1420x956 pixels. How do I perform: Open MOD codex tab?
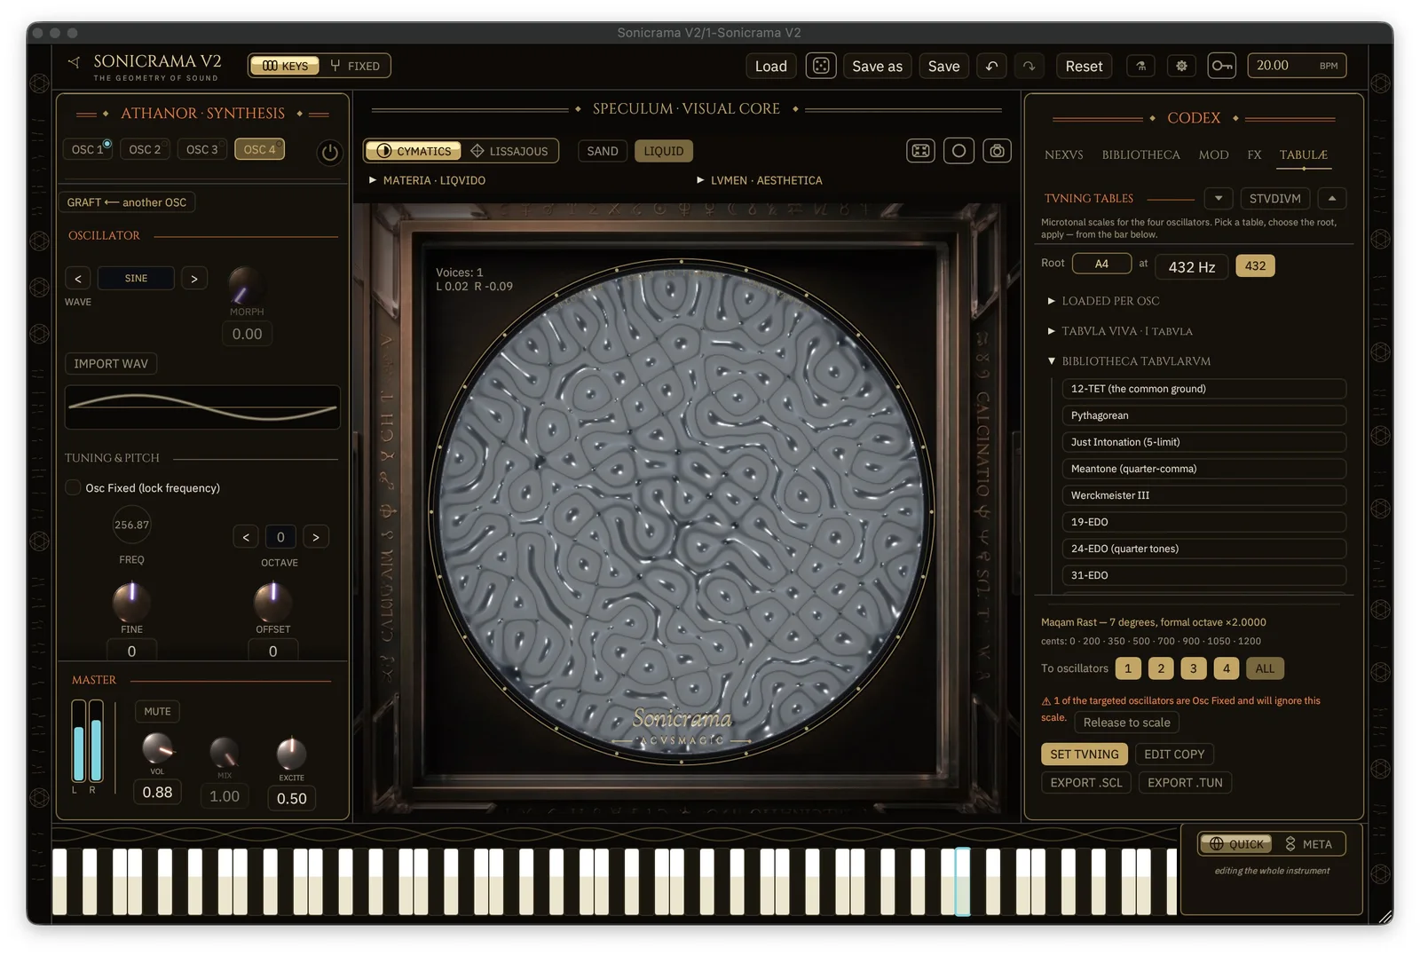pyautogui.click(x=1213, y=154)
